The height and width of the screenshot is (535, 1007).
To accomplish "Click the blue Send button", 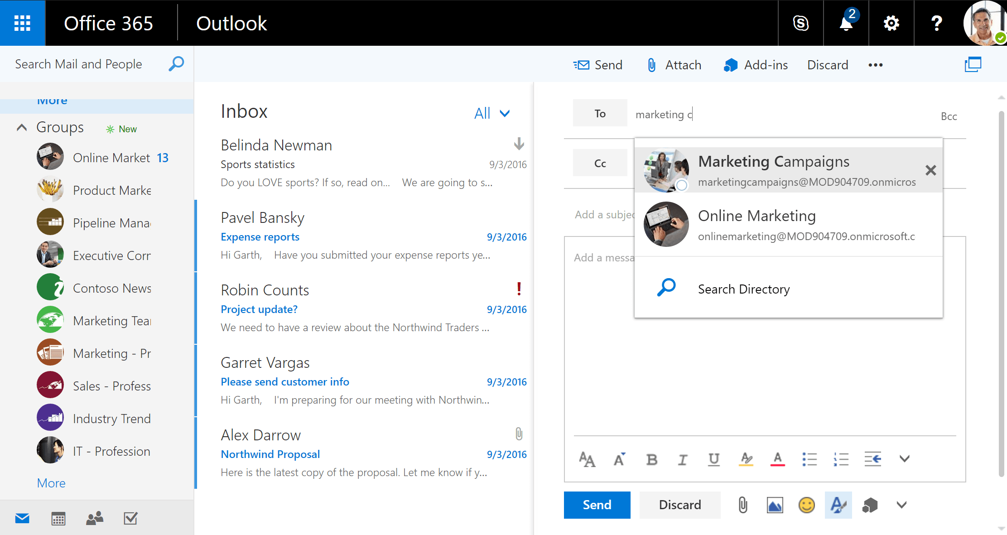I will 597,505.
